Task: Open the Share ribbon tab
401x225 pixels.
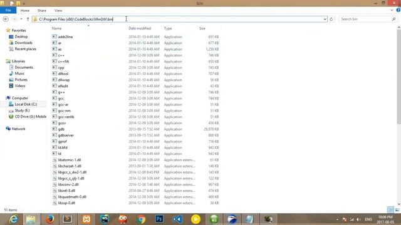Action: (42, 11)
